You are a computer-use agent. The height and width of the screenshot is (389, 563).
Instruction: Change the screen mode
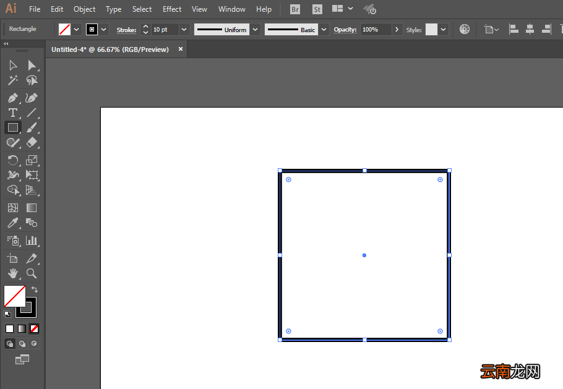(22, 359)
